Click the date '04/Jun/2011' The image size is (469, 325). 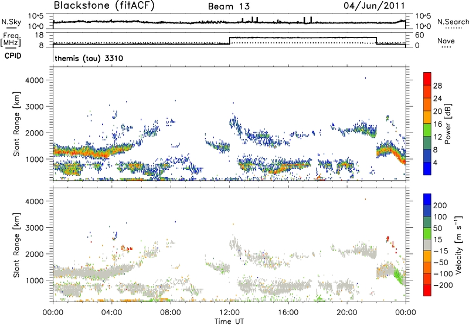click(x=374, y=6)
